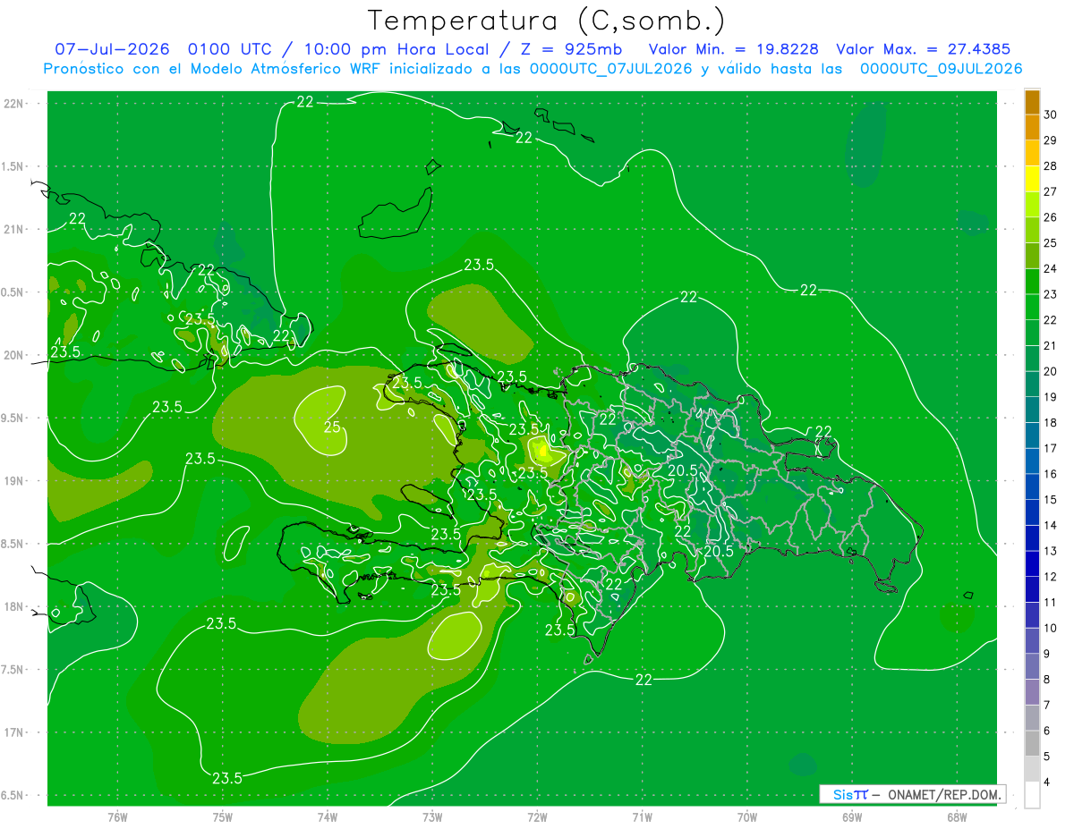Click the 74W longitude axis label
Screen dimensions: 1074x829
[x=328, y=816]
